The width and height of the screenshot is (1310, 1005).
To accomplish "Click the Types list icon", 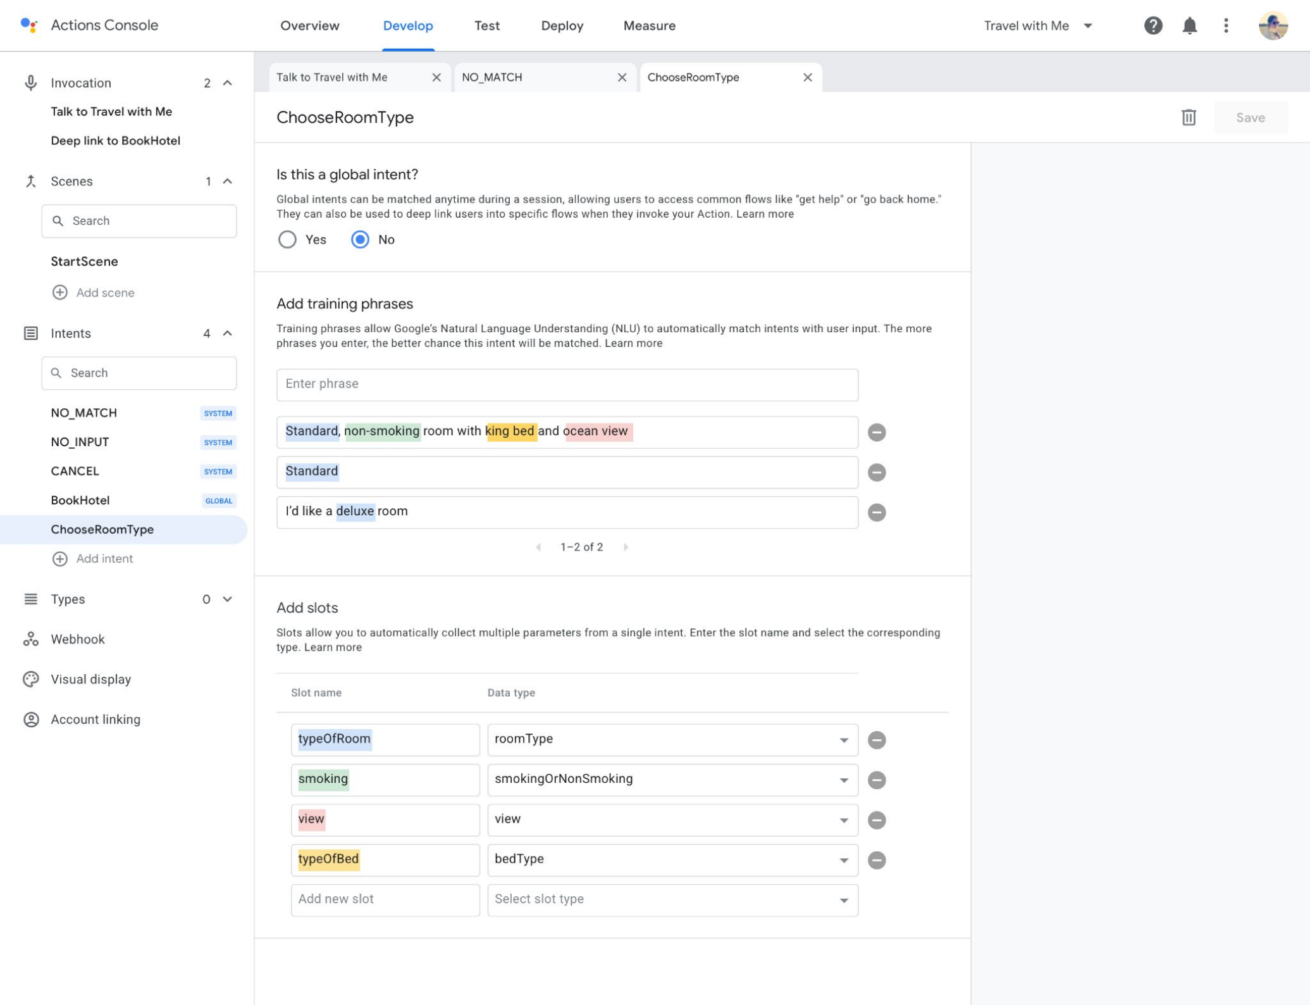I will pos(30,599).
